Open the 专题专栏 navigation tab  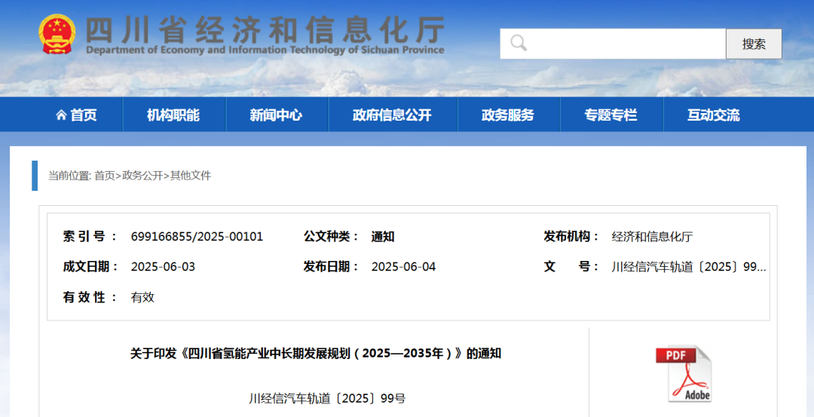pyautogui.click(x=610, y=115)
